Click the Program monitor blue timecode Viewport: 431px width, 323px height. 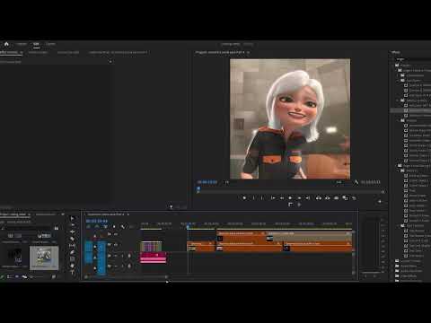tap(207, 182)
